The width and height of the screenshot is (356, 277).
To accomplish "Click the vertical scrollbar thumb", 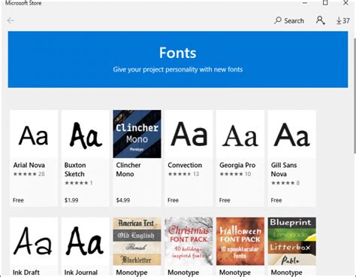I will pos(354,96).
